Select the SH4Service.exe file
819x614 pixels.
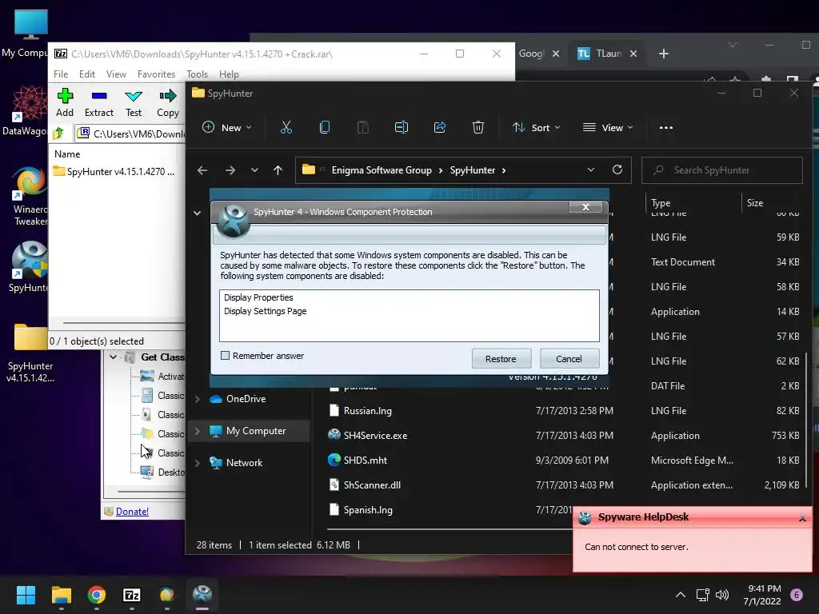coord(375,436)
